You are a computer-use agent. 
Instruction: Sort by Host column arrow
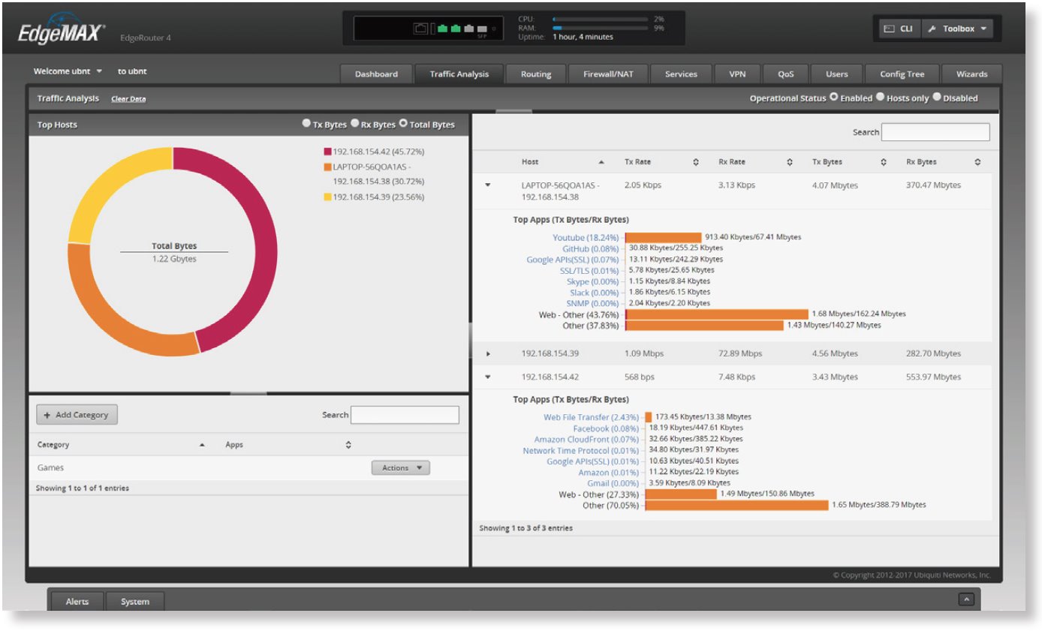click(601, 162)
